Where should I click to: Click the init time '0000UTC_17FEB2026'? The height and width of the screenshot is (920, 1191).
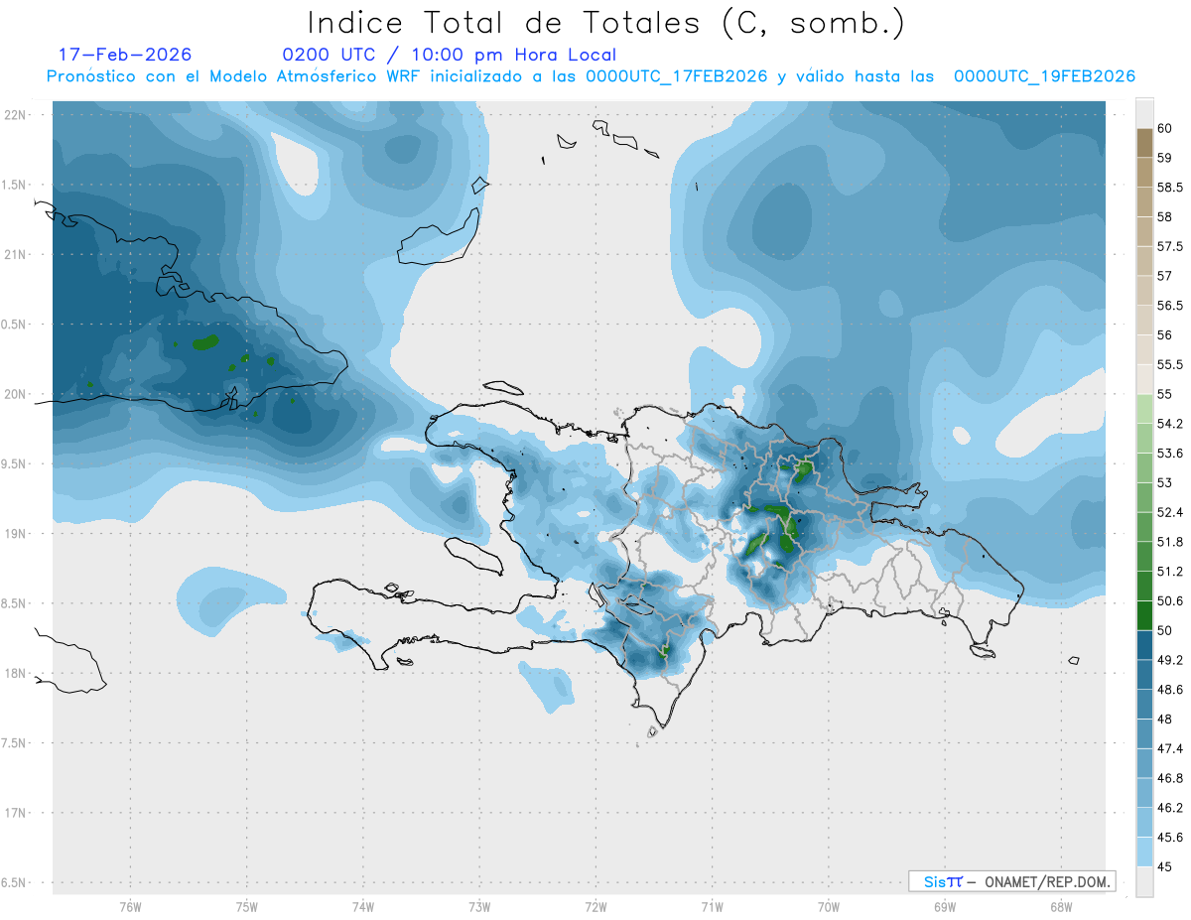(x=677, y=76)
